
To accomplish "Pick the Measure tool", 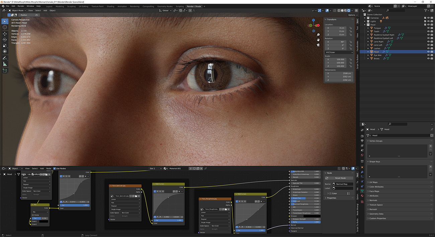I will pos(5,64).
